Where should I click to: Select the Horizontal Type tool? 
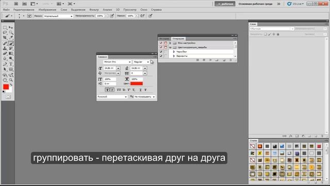[x=11, y=64]
